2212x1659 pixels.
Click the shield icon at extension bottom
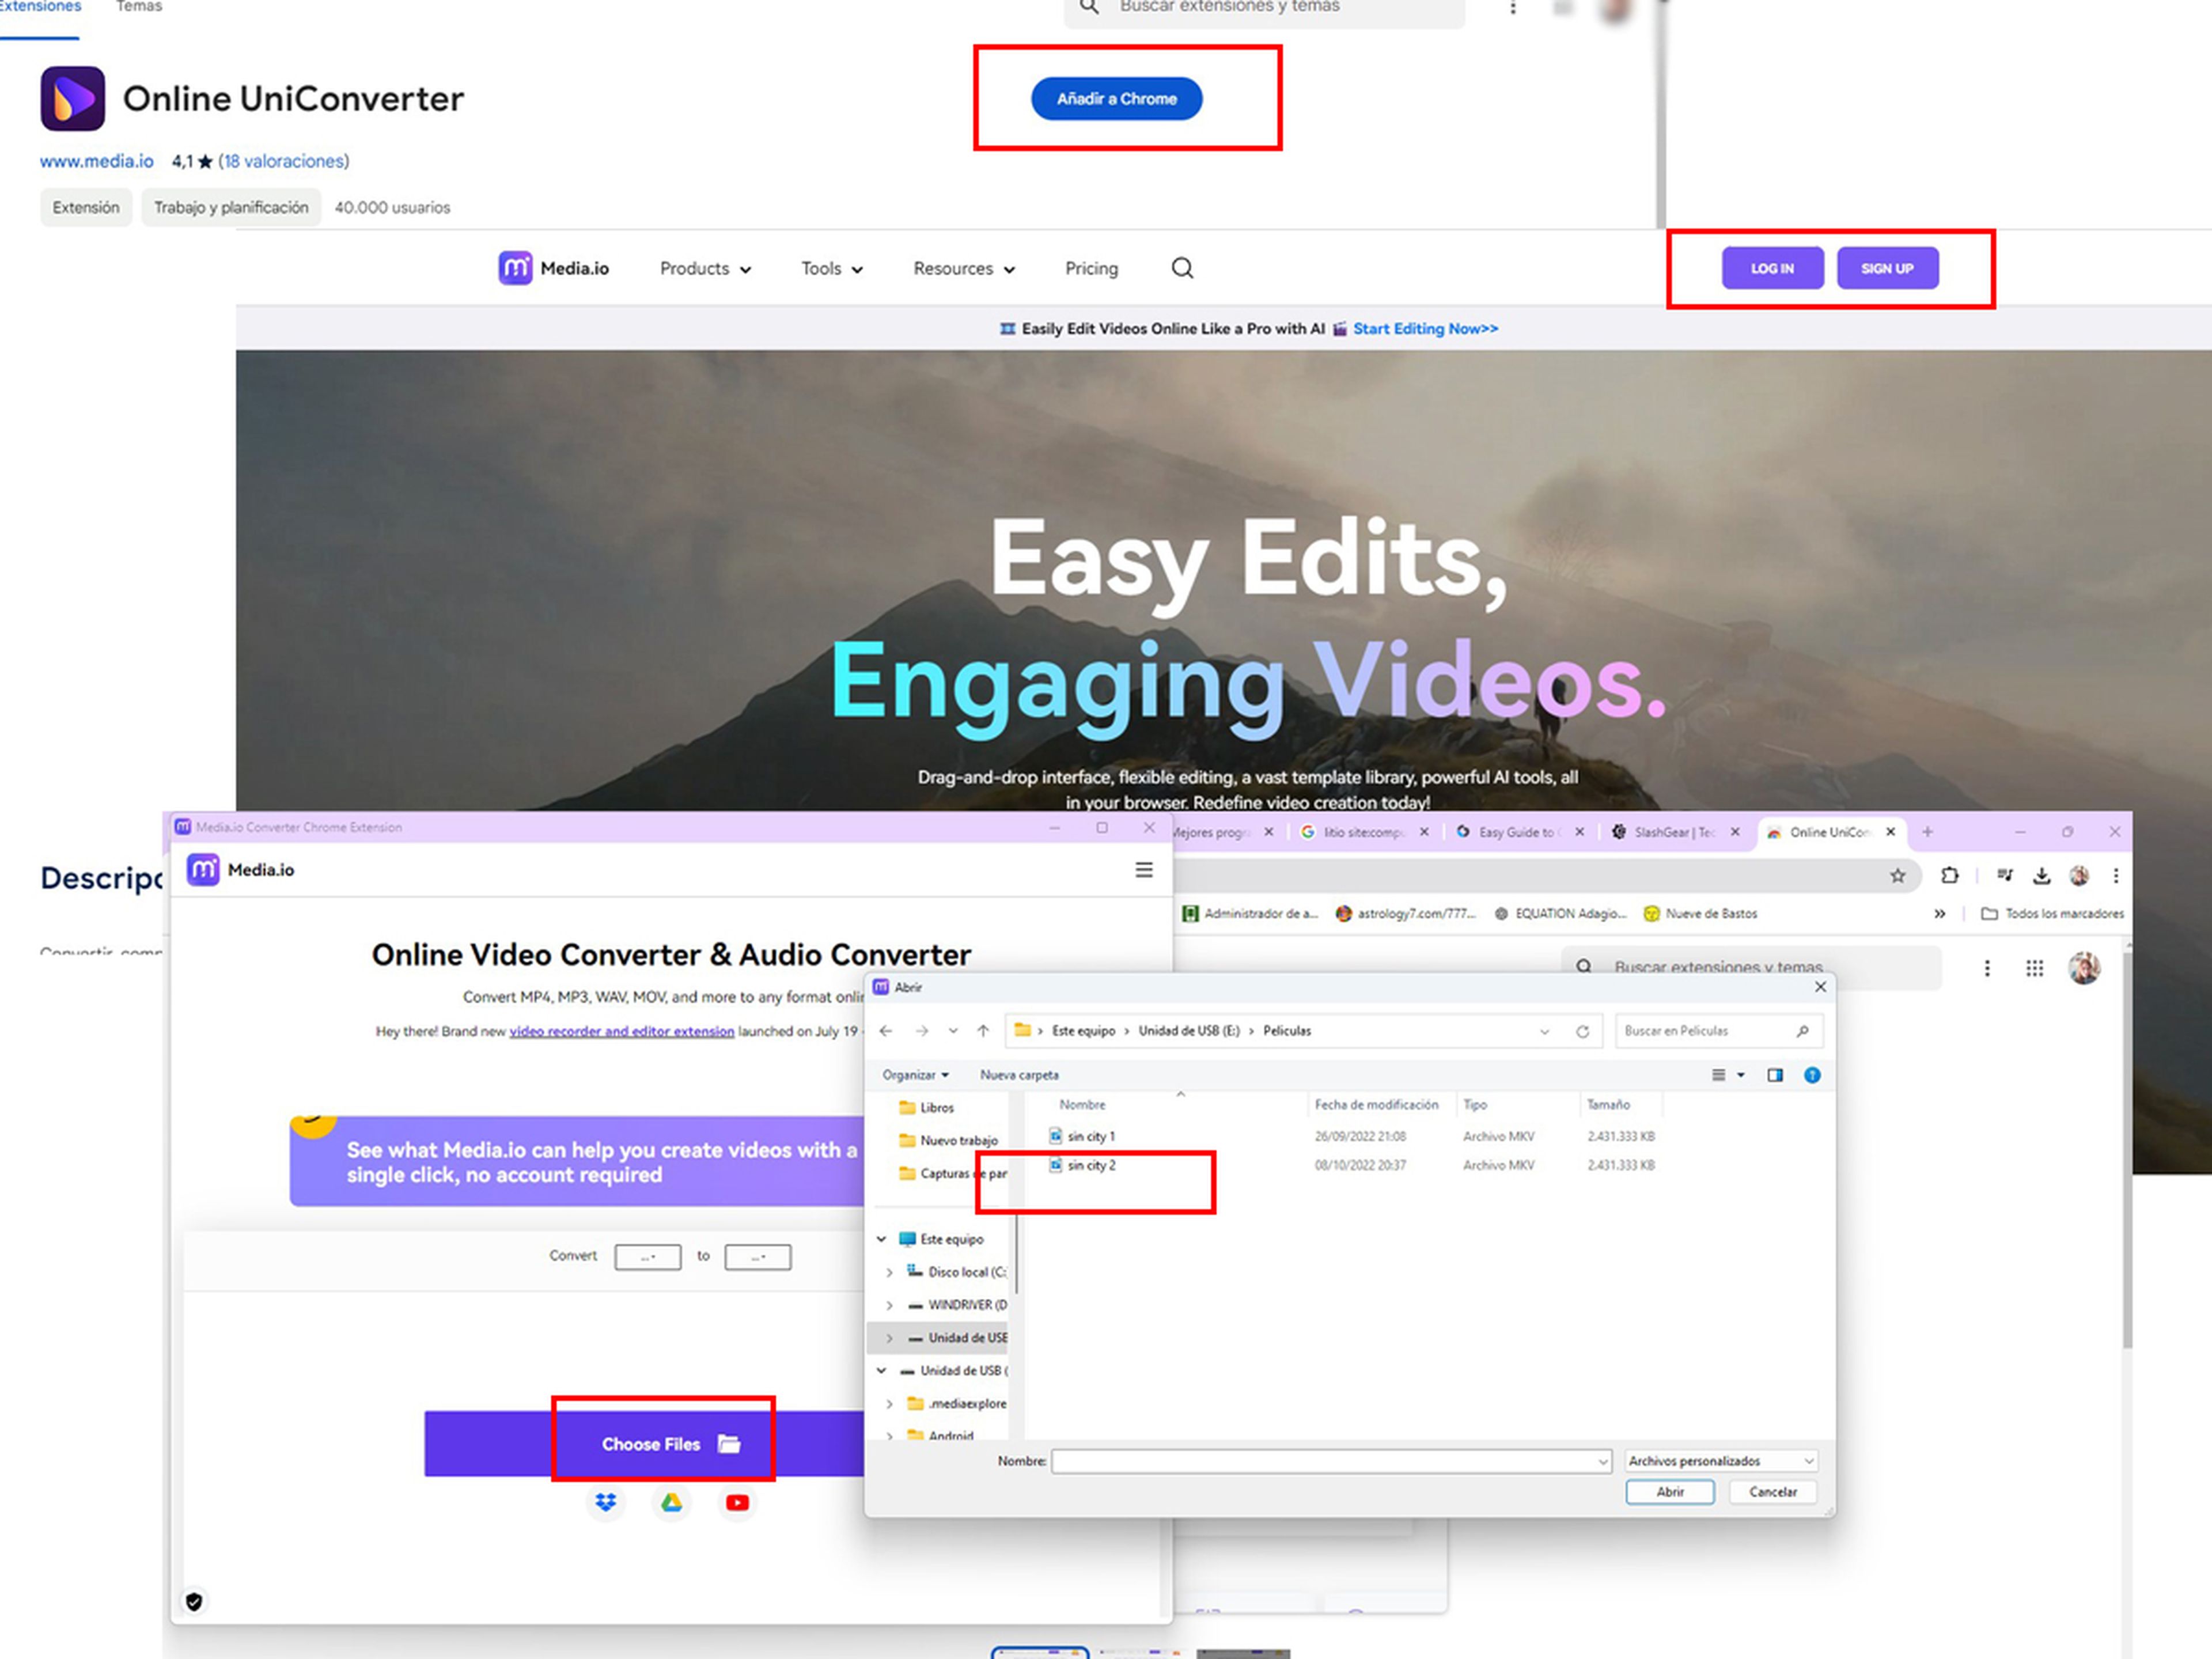[194, 1601]
